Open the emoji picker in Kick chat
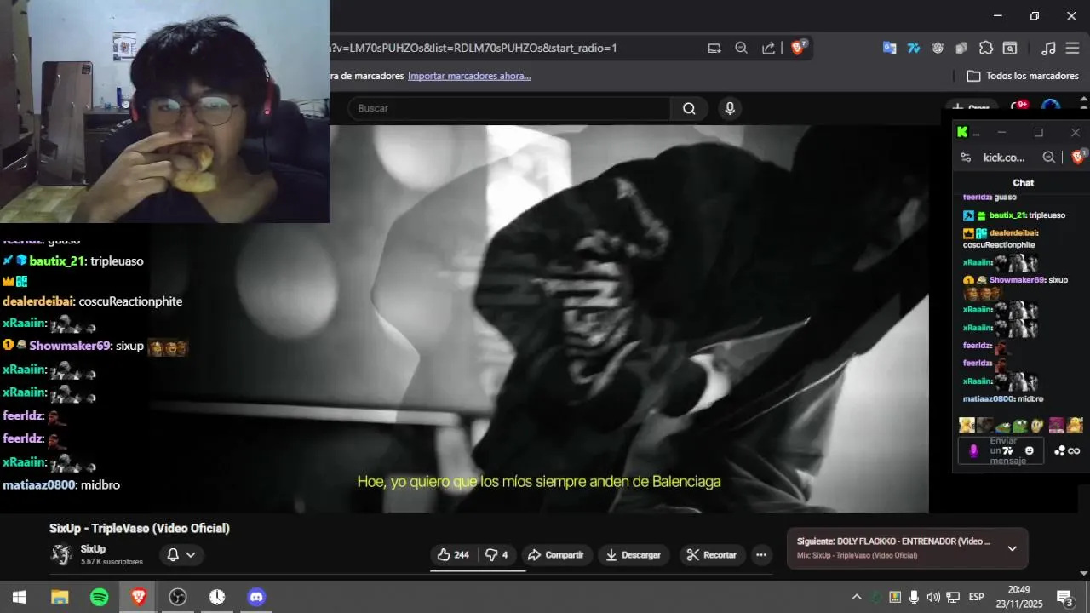 [1030, 451]
